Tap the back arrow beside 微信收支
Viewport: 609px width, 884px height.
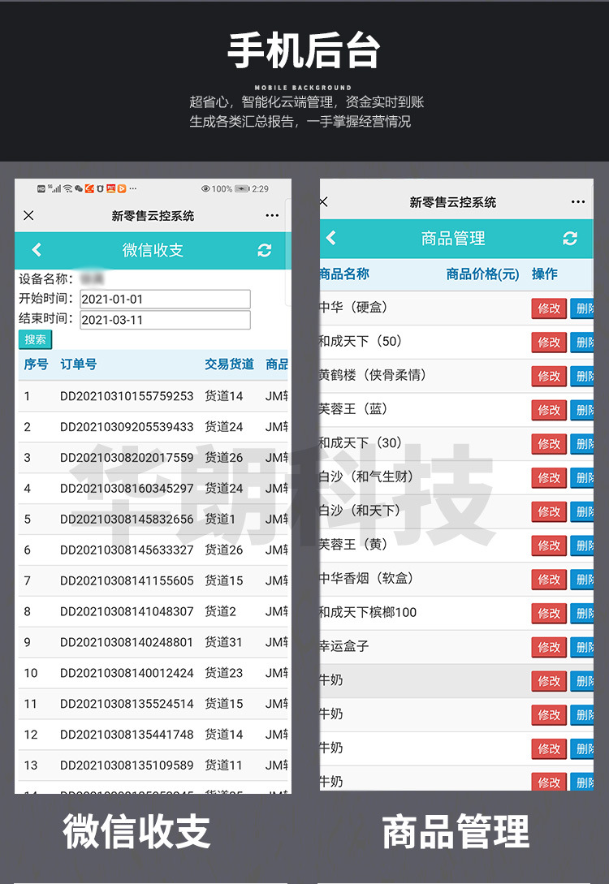37,250
